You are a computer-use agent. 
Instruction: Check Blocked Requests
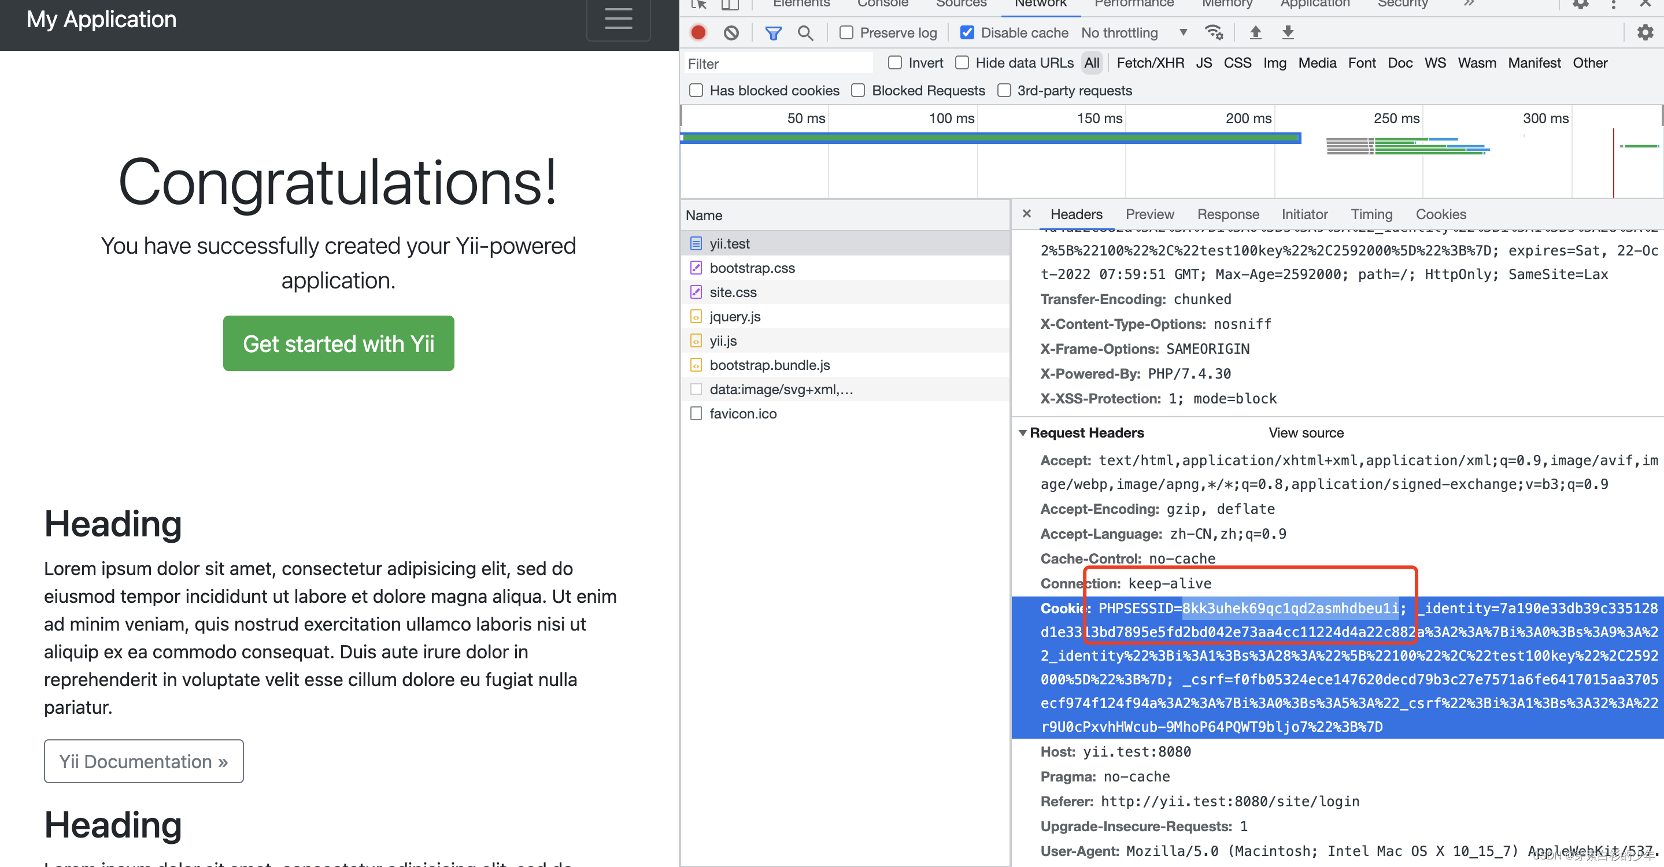(x=858, y=90)
